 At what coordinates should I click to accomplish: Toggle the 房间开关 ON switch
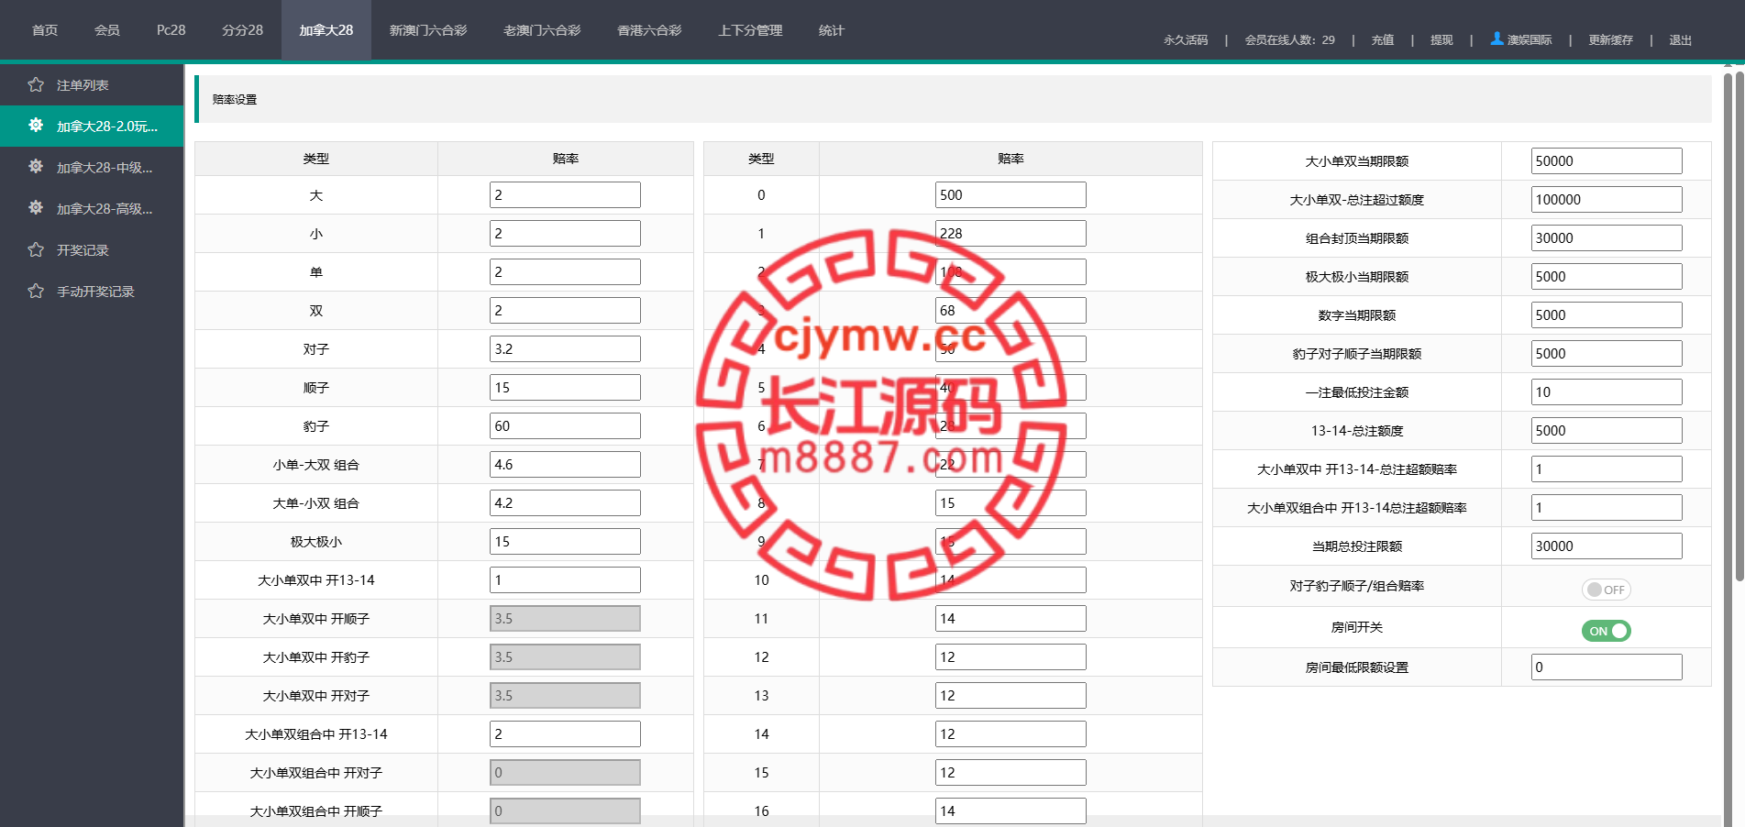click(x=1607, y=631)
